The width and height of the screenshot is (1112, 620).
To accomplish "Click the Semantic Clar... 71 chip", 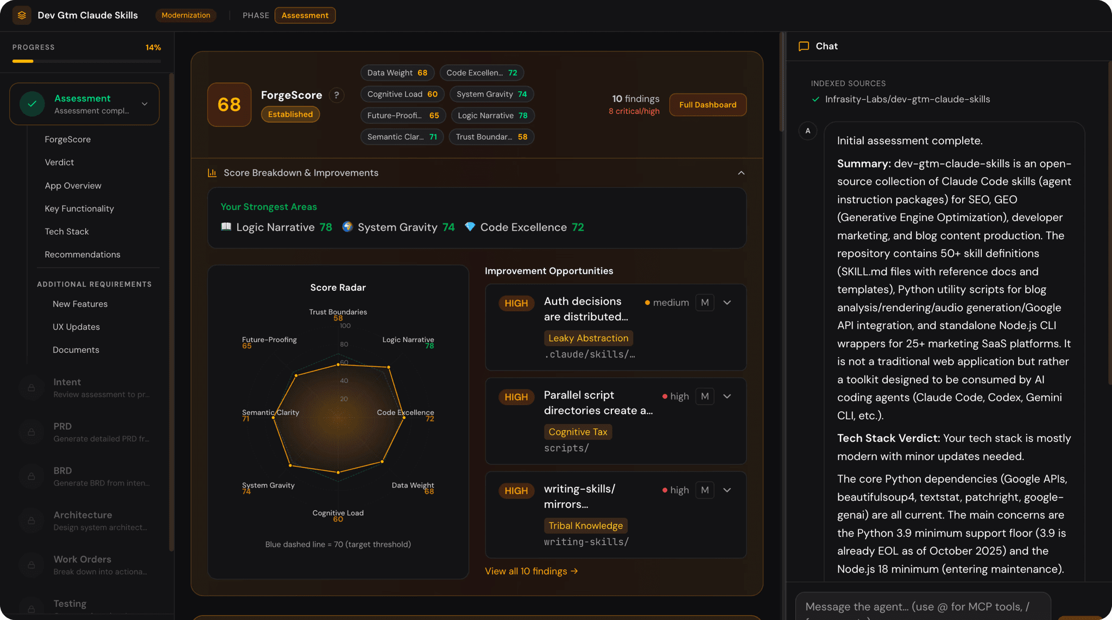I will (x=402, y=137).
